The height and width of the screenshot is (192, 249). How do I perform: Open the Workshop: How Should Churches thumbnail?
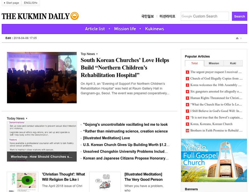coord(42,141)
